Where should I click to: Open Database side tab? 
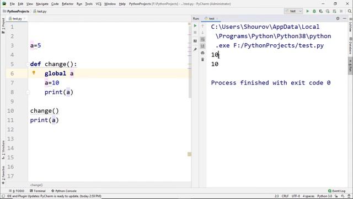(x=350, y=46)
